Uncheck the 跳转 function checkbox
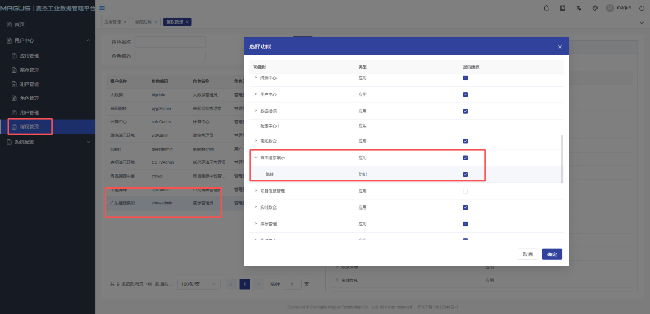 pyautogui.click(x=465, y=174)
